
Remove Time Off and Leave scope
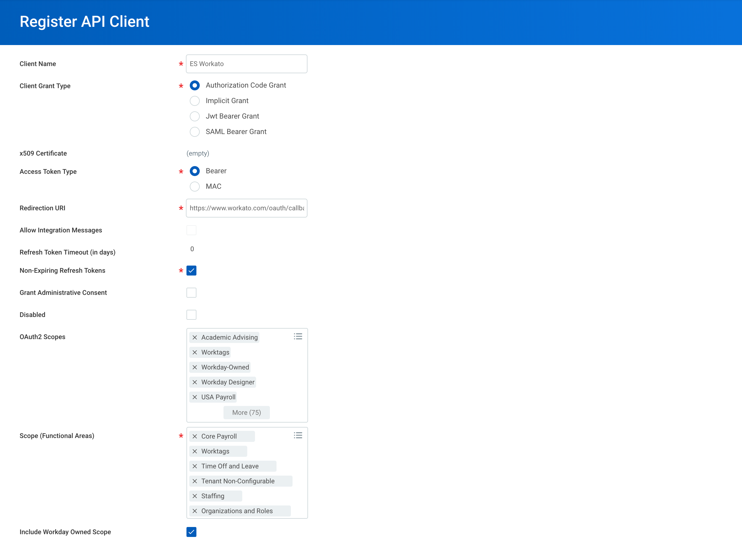[195, 466]
